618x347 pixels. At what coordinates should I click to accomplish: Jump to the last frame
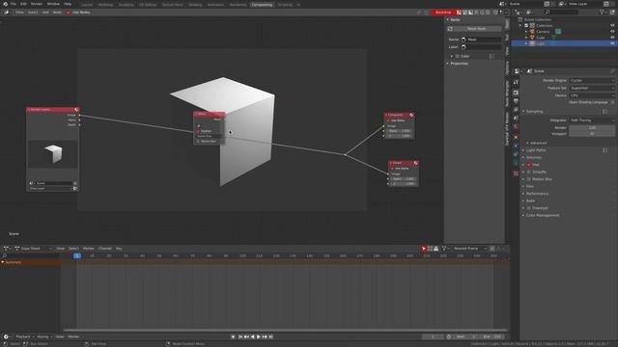[270, 336]
